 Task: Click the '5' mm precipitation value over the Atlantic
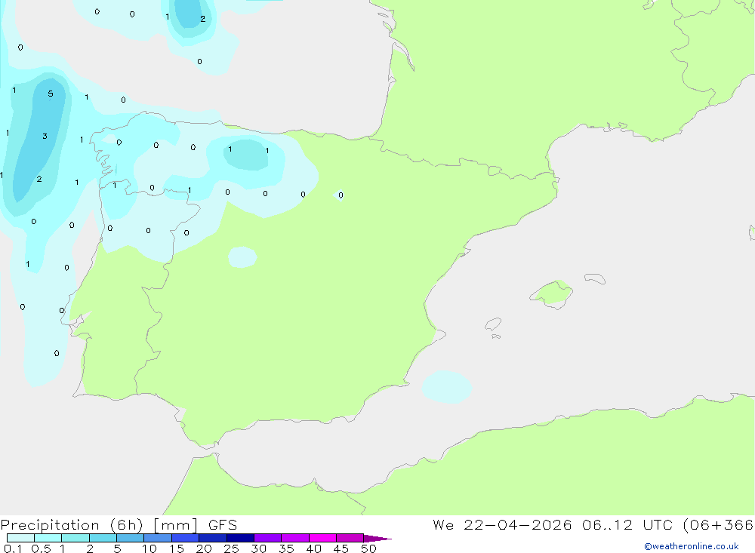click(51, 94)
